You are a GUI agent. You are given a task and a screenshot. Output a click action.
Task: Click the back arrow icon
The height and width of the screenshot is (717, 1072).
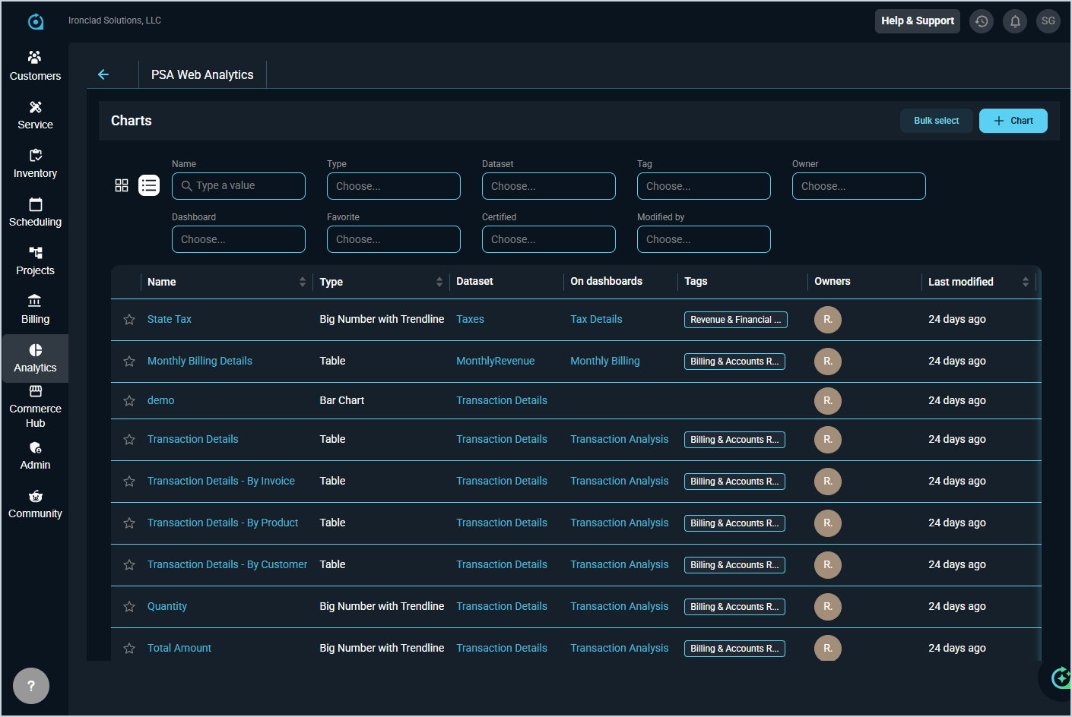click(x=103, y=74)
